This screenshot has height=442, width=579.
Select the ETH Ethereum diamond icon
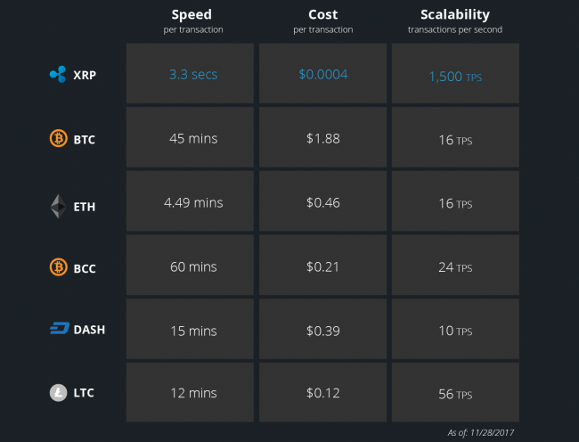pos(58,206)
